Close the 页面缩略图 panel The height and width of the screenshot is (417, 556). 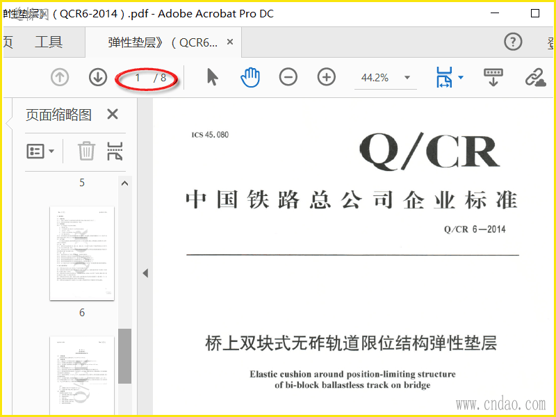[x=113, y=115]
